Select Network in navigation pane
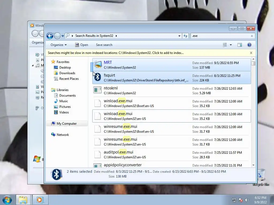This screenshot has width=274, height=205. pos(63,135)
